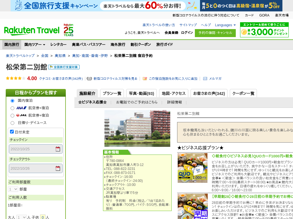Click the 全国旅行支援 campaign banner

click(105, 6)
